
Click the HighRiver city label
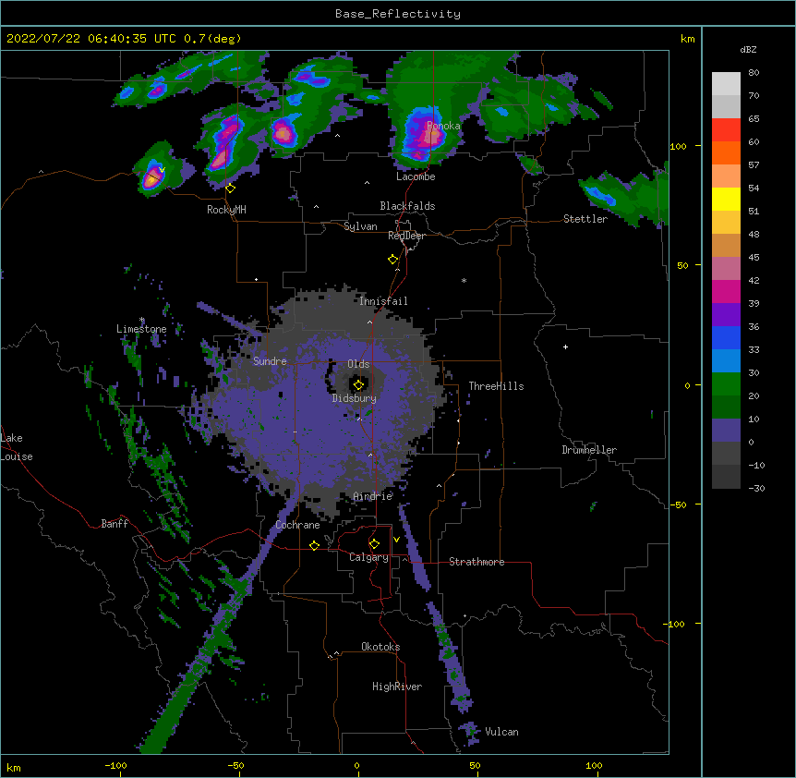pos(397,687)
